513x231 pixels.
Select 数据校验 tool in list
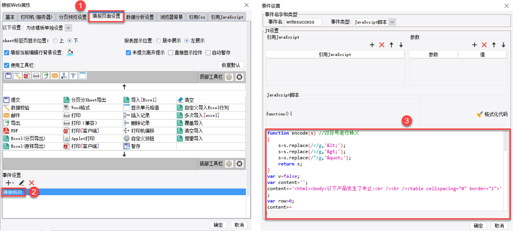point(16,108)
